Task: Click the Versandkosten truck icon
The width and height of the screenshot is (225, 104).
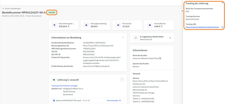Action: pyautogui.click(x=150, y=25)
